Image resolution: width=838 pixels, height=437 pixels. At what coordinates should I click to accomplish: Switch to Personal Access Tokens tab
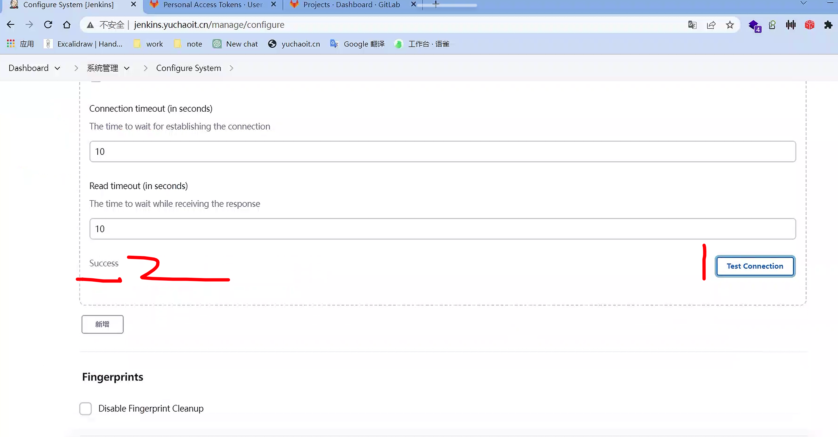(x=212, y=5)
